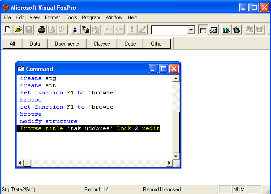Click the New file toolbar icon
The width and height of the screenshot is (271, 194).
pos(8,30)
